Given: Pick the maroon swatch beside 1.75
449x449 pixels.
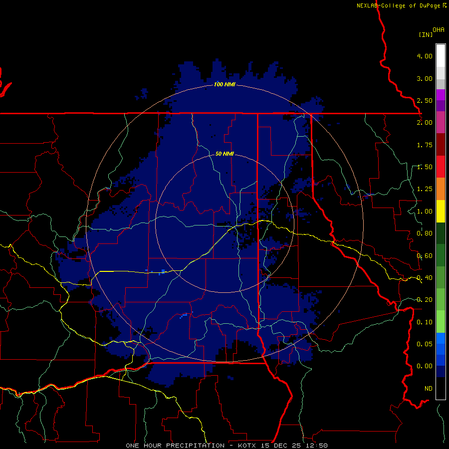Looking at the screenshot, I should pos(441,145).
